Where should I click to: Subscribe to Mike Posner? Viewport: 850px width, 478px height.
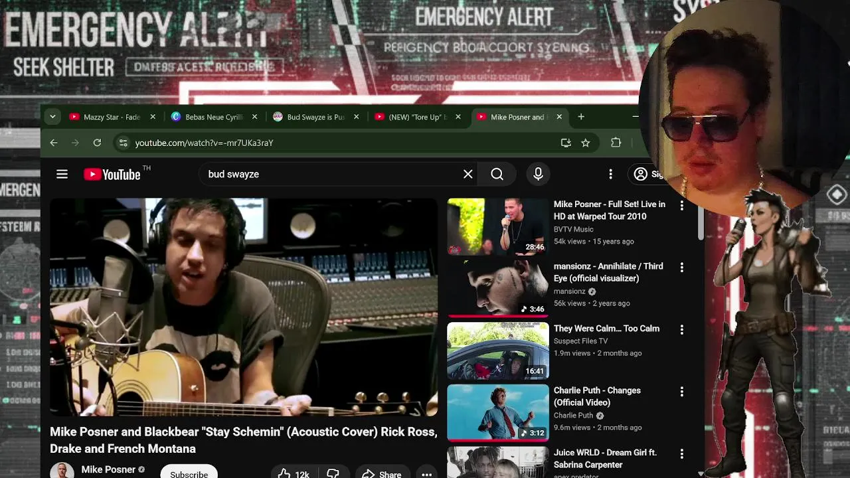(x=189, y=472)
